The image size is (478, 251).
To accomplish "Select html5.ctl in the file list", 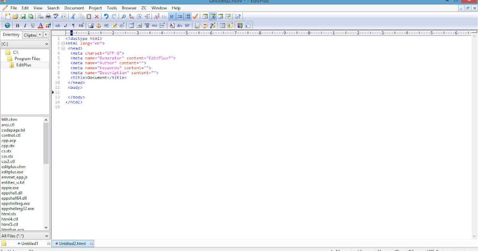I will point(10,224).
